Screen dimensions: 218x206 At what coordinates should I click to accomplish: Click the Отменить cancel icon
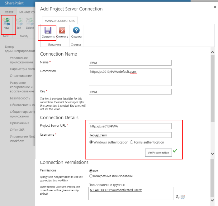click(x=62, y=31)
